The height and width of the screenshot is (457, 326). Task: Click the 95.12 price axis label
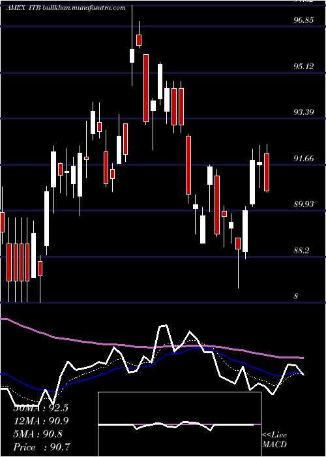coord(304,66)
